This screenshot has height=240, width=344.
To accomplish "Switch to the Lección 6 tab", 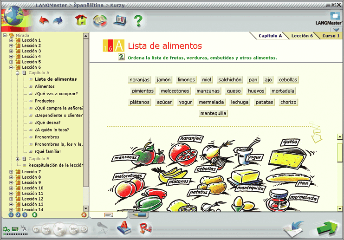I will [x=302, y=36].
